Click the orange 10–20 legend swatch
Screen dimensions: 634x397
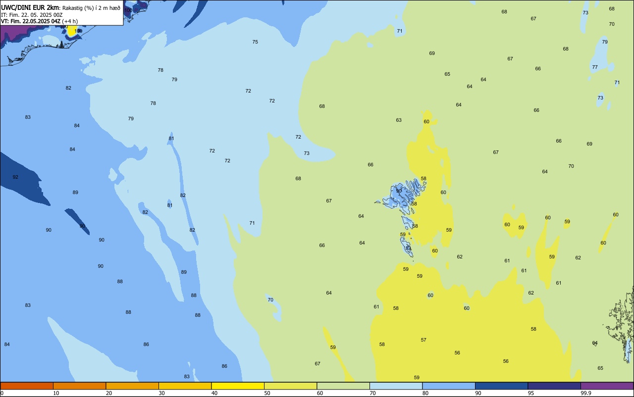(79, 386)
